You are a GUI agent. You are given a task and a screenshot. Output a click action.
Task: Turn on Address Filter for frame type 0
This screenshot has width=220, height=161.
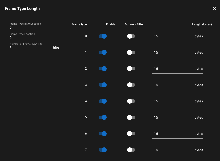[131, 36]
